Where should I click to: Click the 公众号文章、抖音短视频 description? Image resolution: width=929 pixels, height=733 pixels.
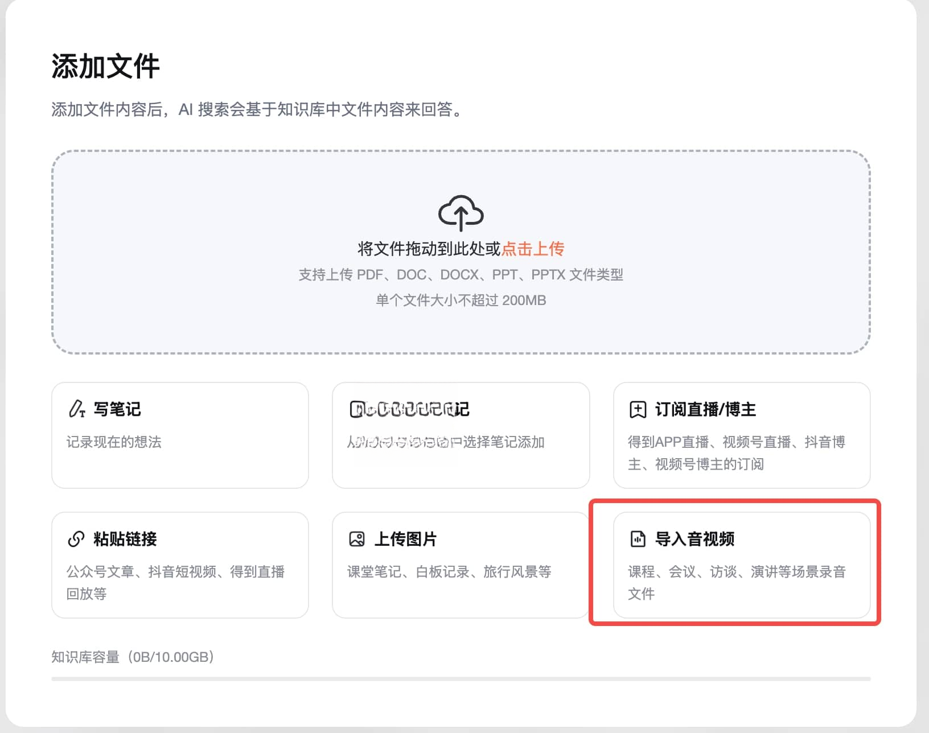(x=175, y=582)
